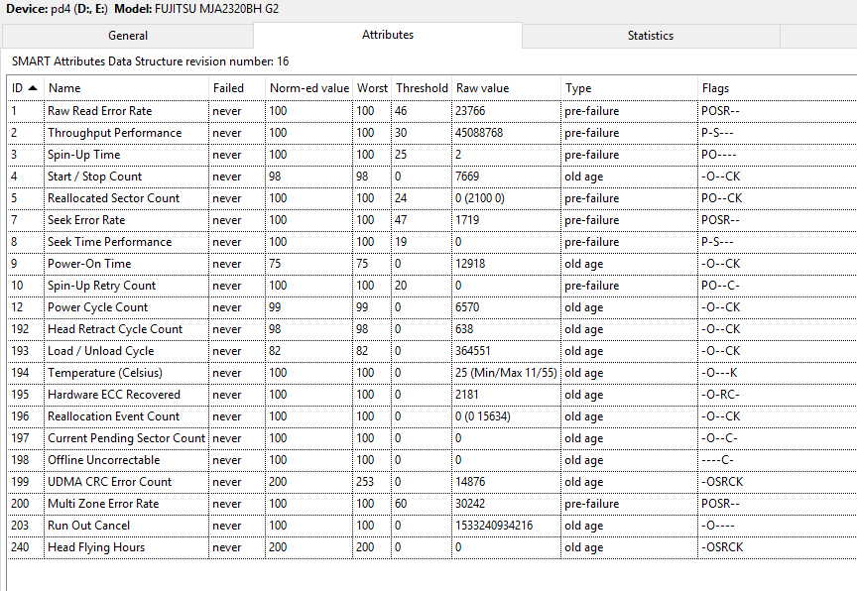Click raw value 1719
Screen dimensions: 857x591
pos(467,220)
